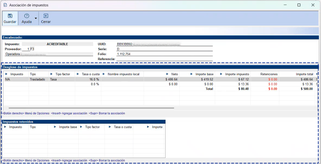Viewport: 321px width, 164px height.
Task: Click the Tipo factor column header arrow
Action: click(x=52, y=74)
